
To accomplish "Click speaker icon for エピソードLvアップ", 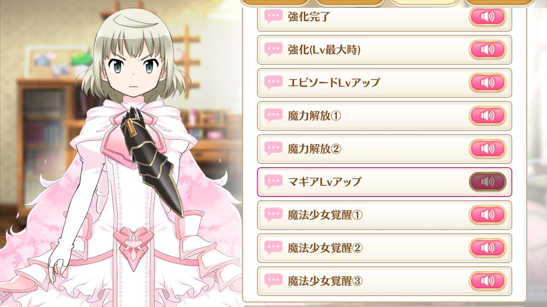I will pyautogui.click(x=488, y=82).
